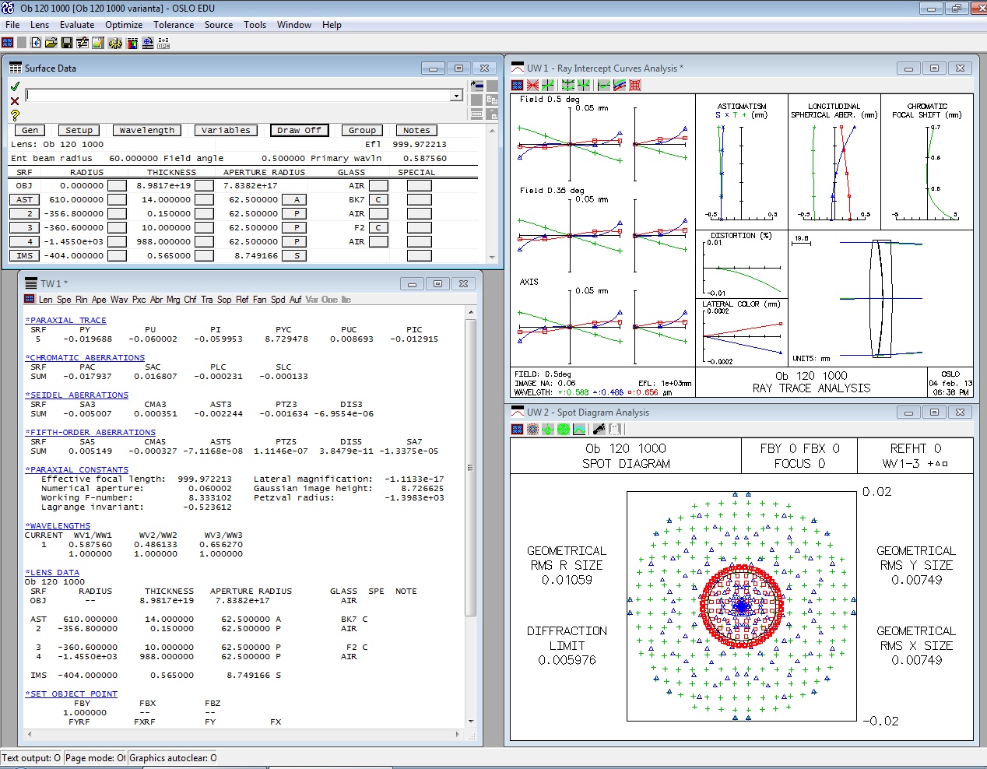Click the multicolor curves icon in UW1 toolbar
This screenshot has width=987, height=769.
[x=619, y=85]
